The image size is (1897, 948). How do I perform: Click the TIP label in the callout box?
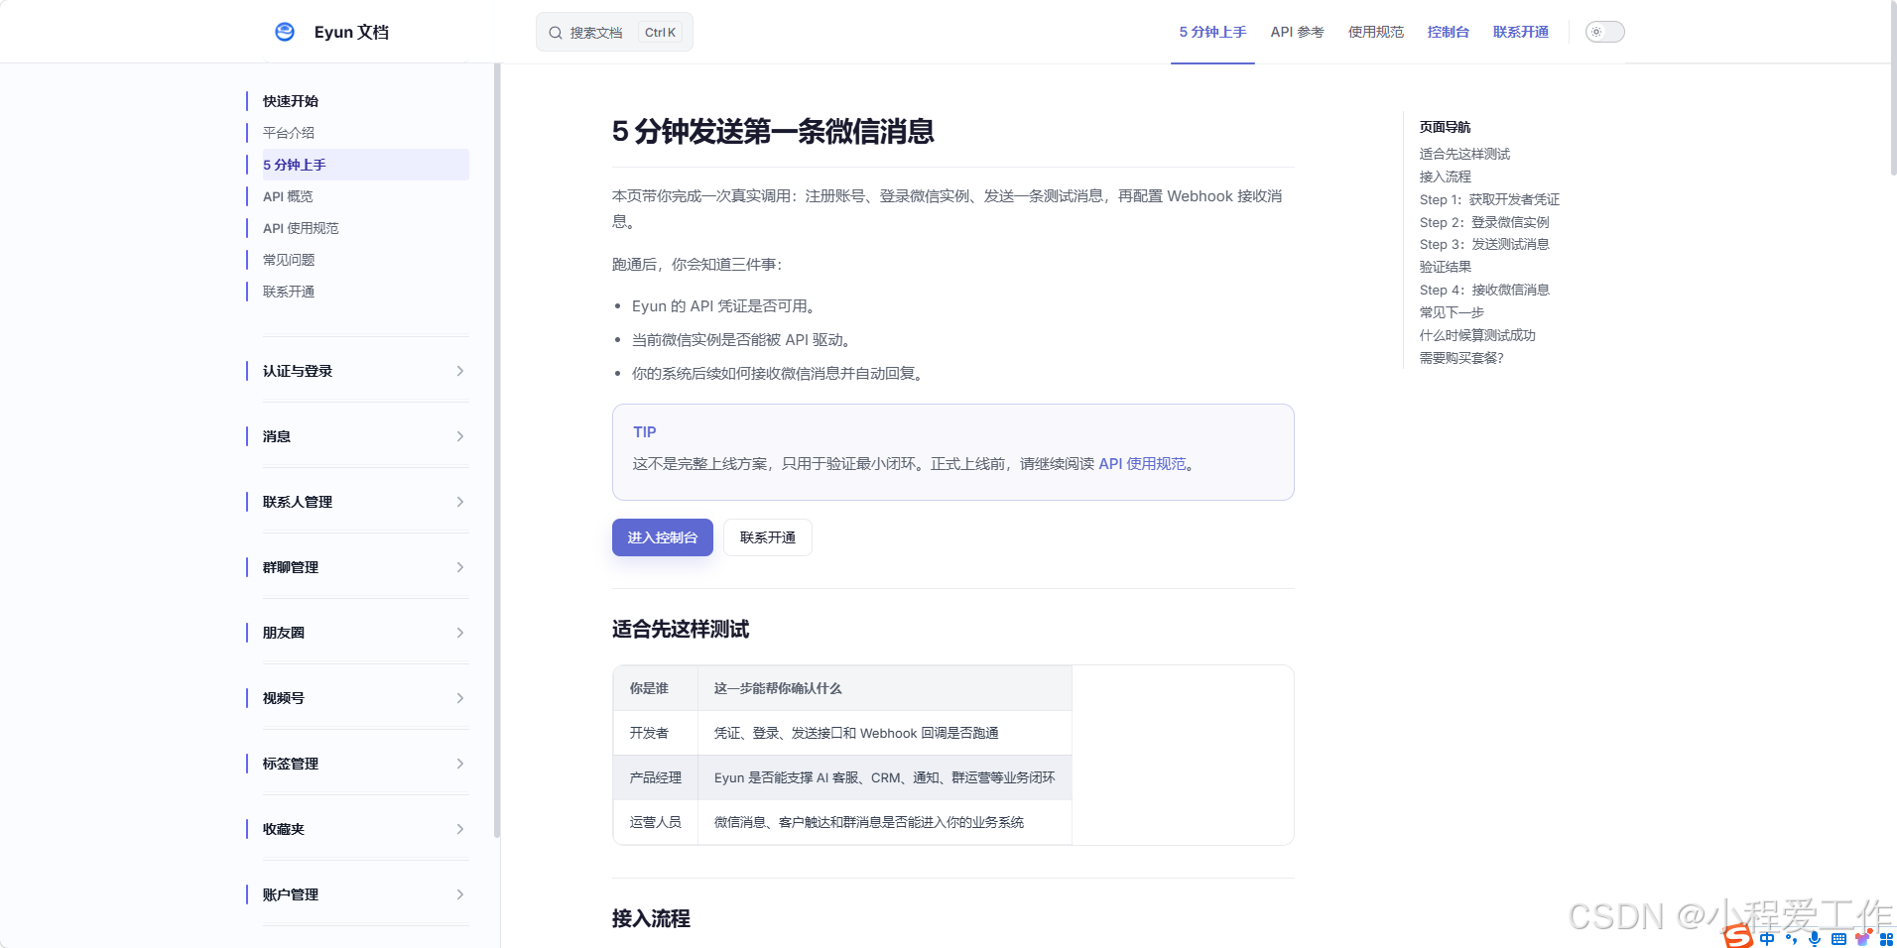pos(645,432)
